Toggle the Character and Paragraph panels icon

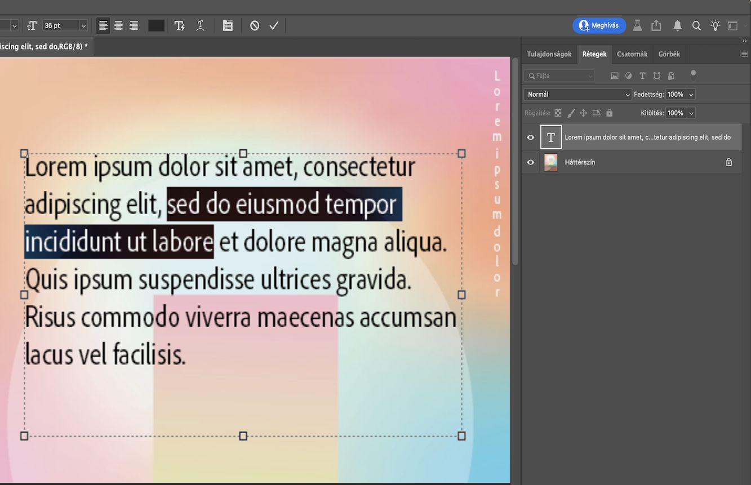(227, 25)
